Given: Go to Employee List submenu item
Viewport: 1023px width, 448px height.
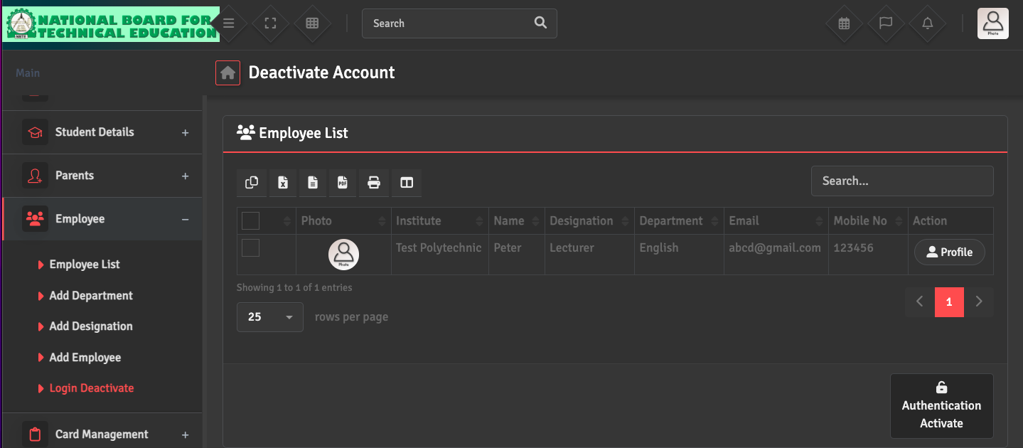Looking at the screenshot, I should (84, 265).
